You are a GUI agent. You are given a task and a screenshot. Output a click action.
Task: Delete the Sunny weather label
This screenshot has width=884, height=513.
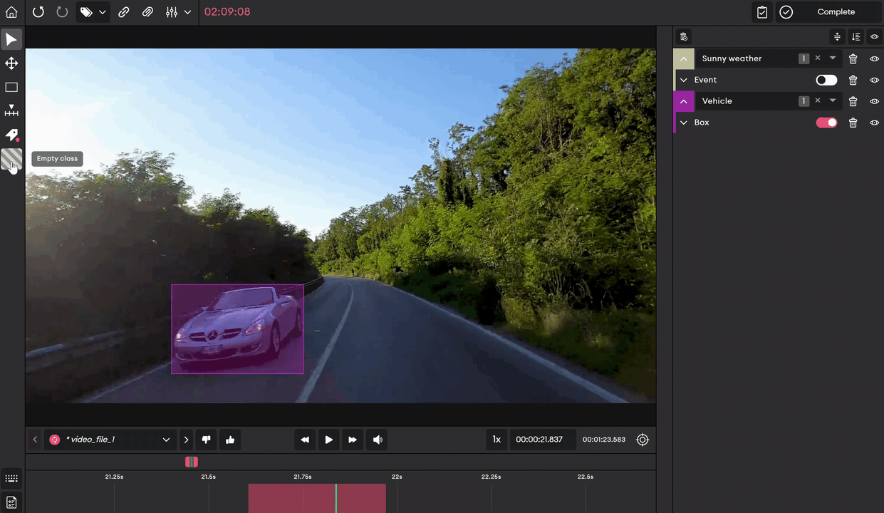(x=853, y=59)
